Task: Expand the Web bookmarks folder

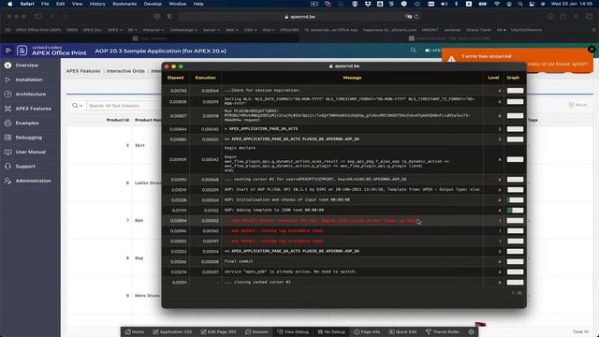Action: [232, 30]
